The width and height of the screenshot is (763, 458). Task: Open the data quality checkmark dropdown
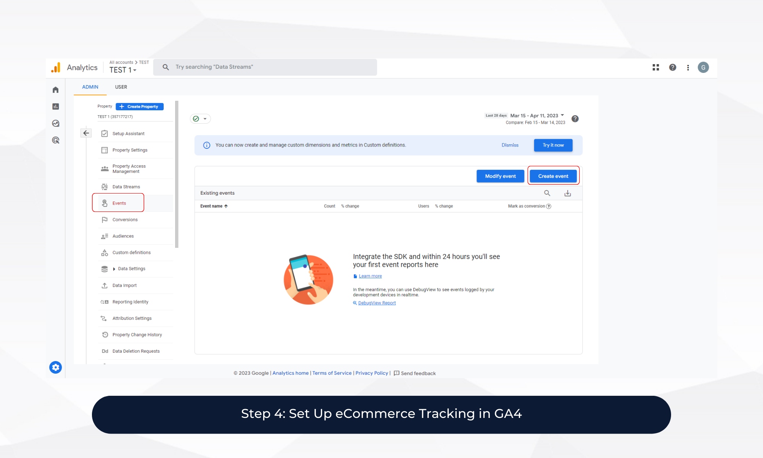[x=200, y=119]
